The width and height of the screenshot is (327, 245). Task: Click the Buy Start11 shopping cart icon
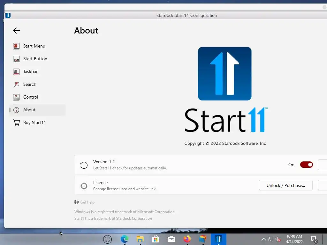17,122
